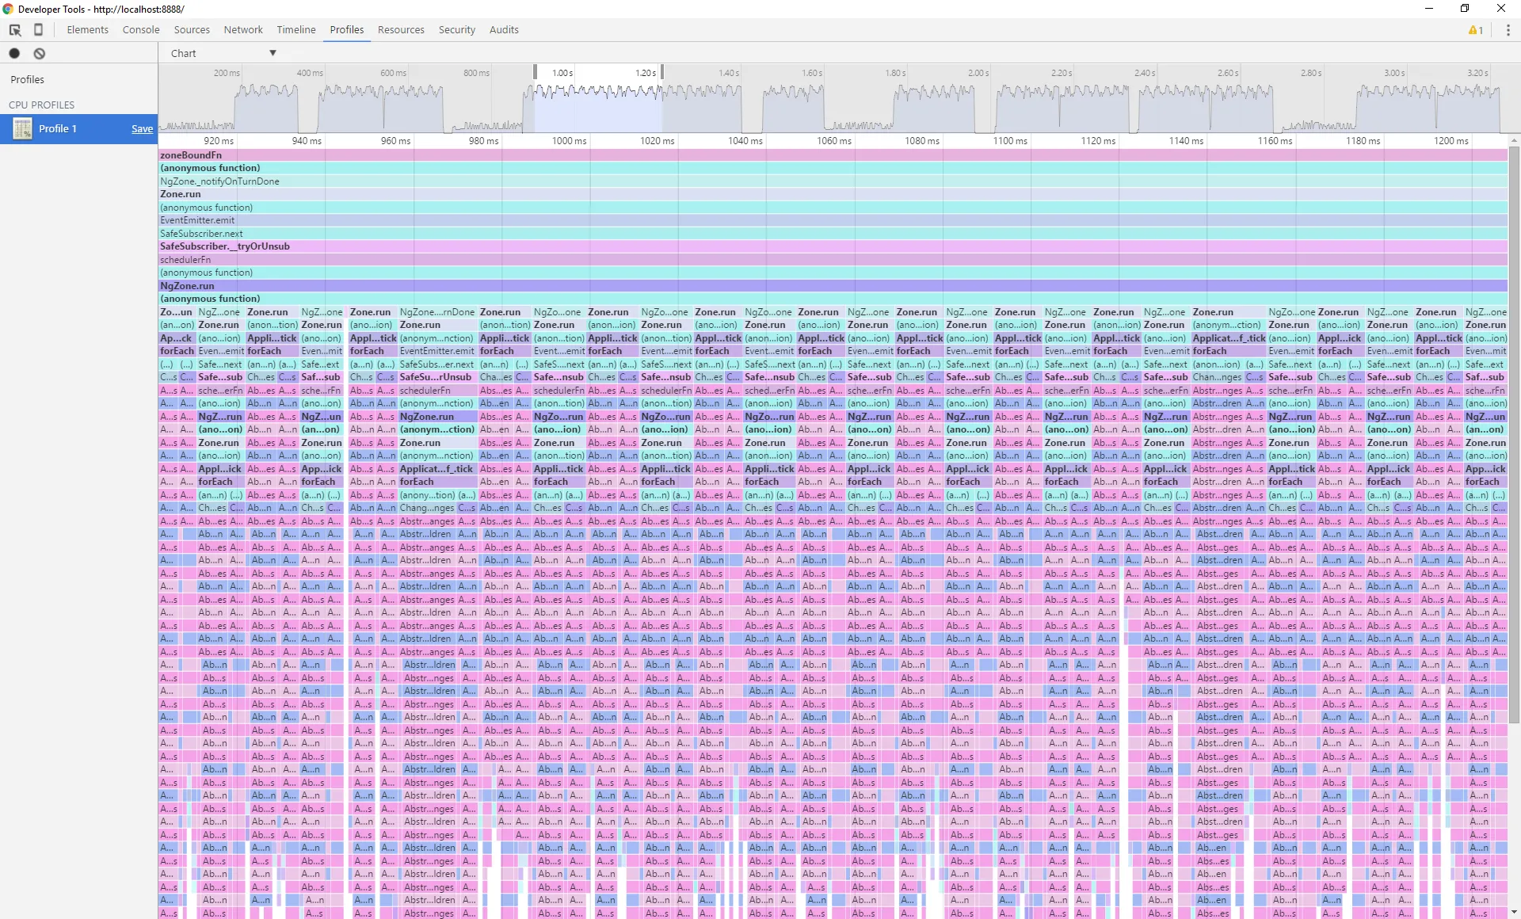This screenshot has width=1521, height=919.
Task: Click the clear all profiles icon
Action: [40, 53]
